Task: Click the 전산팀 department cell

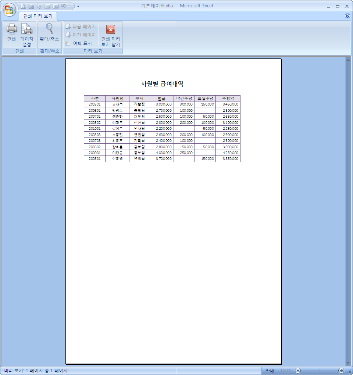Action: pyautogui.click(x=139, y=123)
